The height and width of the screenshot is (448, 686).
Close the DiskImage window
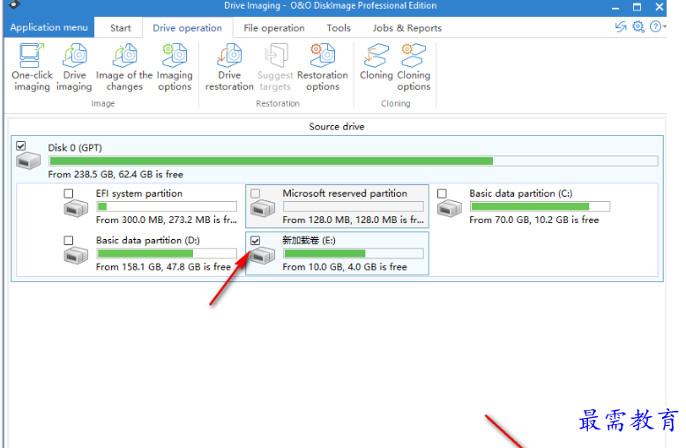coord(660,7)
